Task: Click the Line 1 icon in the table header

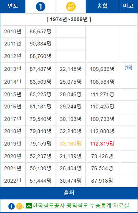Action: point(40,7)
